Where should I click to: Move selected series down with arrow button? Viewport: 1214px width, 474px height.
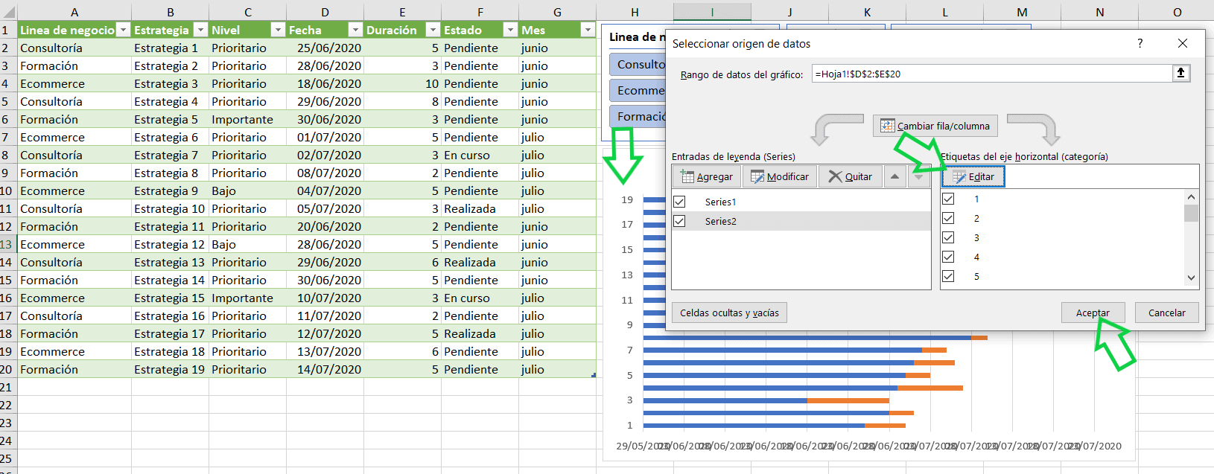(x=918, y=176)
